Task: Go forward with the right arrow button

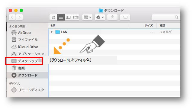Action: pos(19,17)
